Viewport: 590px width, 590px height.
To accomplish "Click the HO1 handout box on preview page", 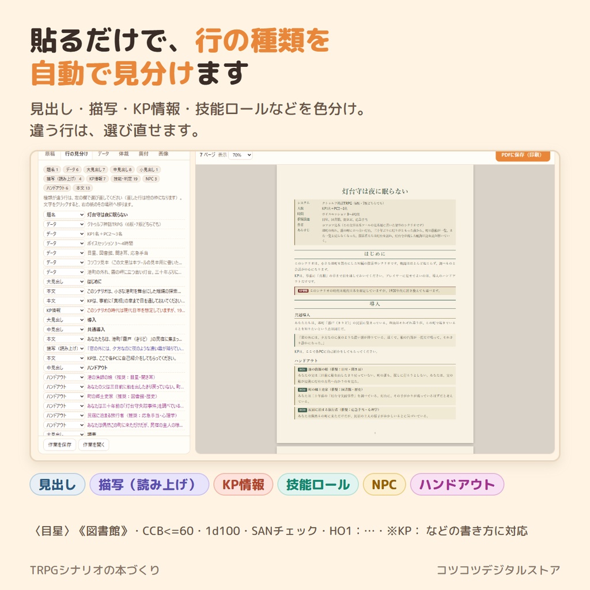I will point(375,375).
